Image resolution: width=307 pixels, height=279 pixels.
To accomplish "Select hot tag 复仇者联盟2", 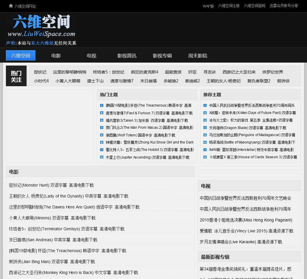I will [259, 81].
